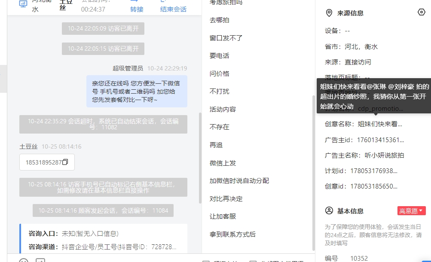The image size is (431, 262).
Task: Pick the 对比再决定 quick reply
Action: [x=226, y=199]
